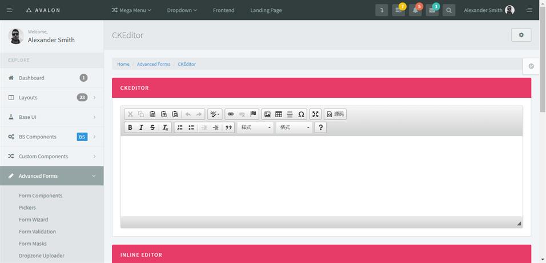
Task: Open Pickers submenu item
Action: (x=27, y=208)
